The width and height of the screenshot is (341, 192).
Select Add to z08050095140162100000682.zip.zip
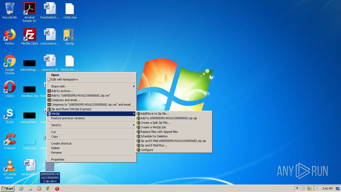coord(174,118)
